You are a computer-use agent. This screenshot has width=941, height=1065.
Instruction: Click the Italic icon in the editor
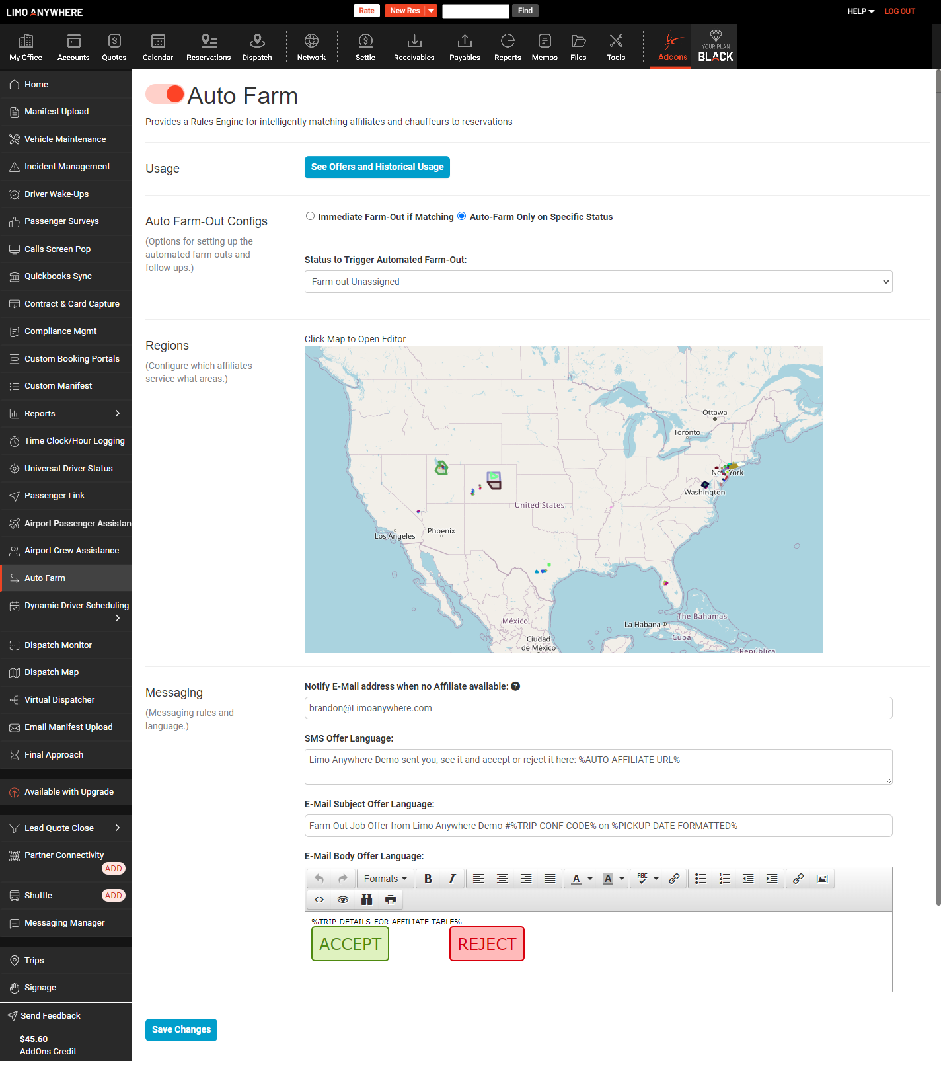pos(452,879)
